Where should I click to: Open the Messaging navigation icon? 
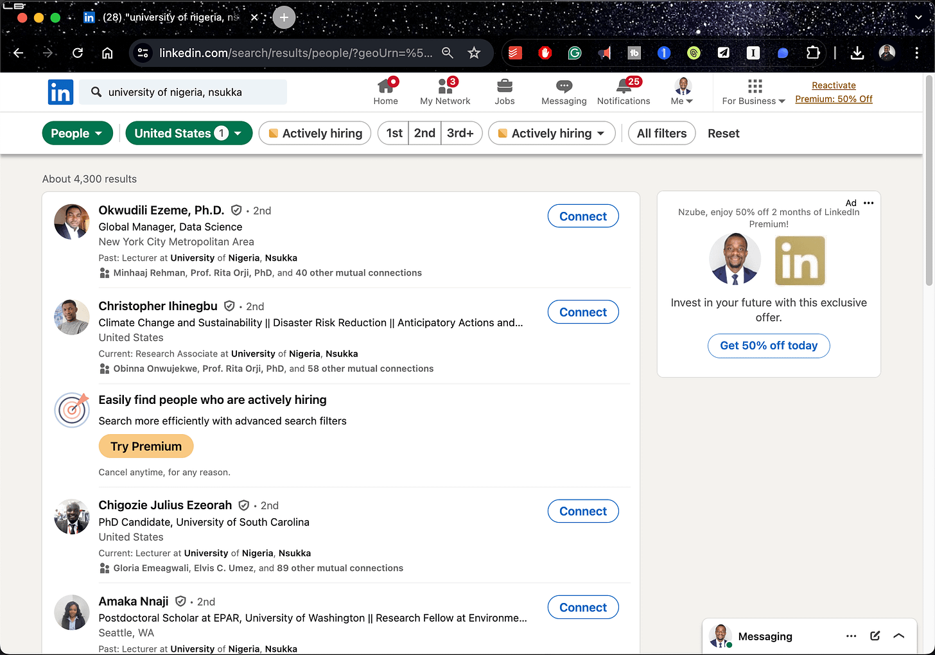click(564, 92)
